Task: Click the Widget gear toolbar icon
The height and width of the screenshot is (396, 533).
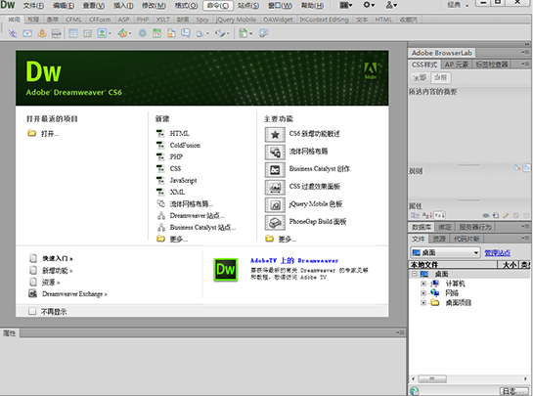Action: point(143,33)
